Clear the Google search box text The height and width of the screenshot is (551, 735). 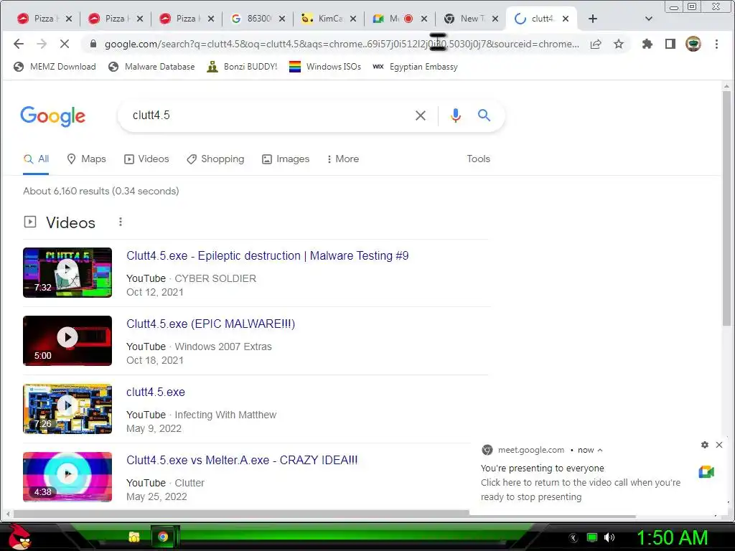point(421,116)
